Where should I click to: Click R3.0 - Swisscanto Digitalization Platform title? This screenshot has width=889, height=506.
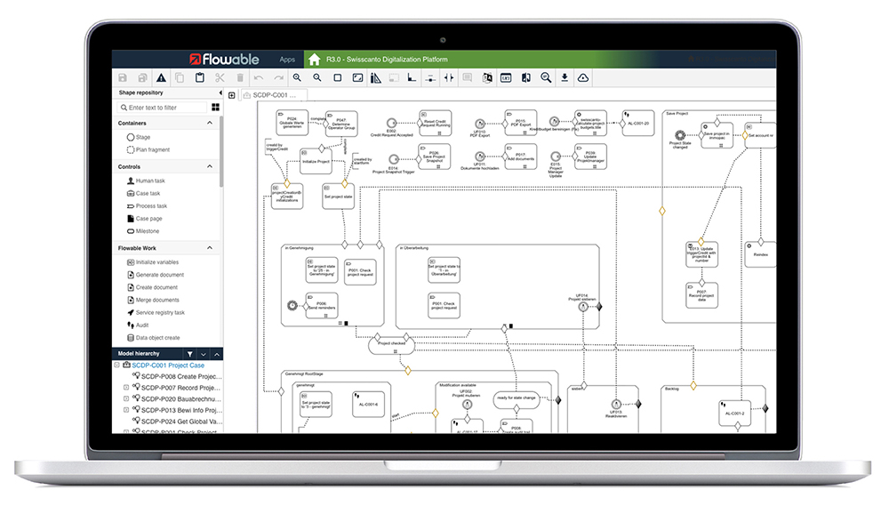387,60
